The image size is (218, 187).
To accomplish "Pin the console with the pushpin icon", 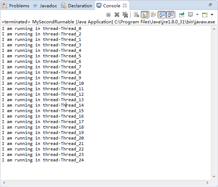I will click(x=182, y=15).
